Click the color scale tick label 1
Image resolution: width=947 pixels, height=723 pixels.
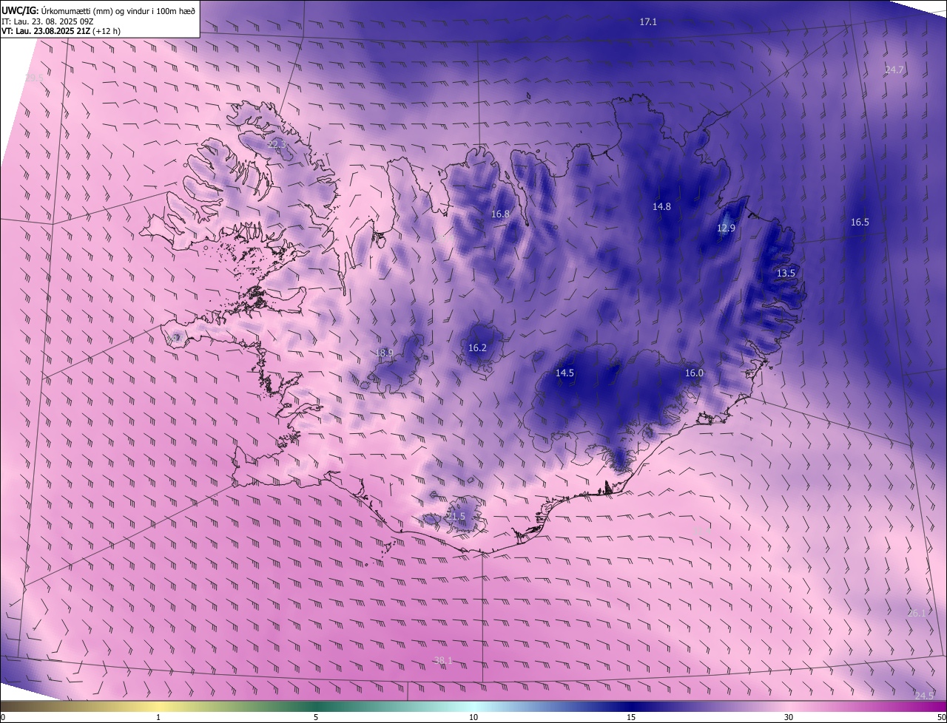[x=158, y=717]
